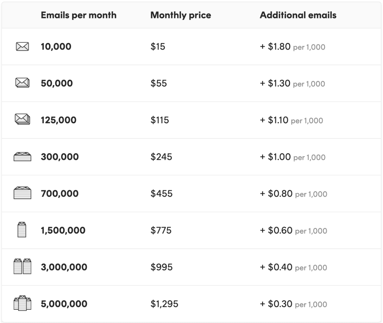Select the Emails per month column header
This screenshot has height=323, width=383.
tap(78, 15)
